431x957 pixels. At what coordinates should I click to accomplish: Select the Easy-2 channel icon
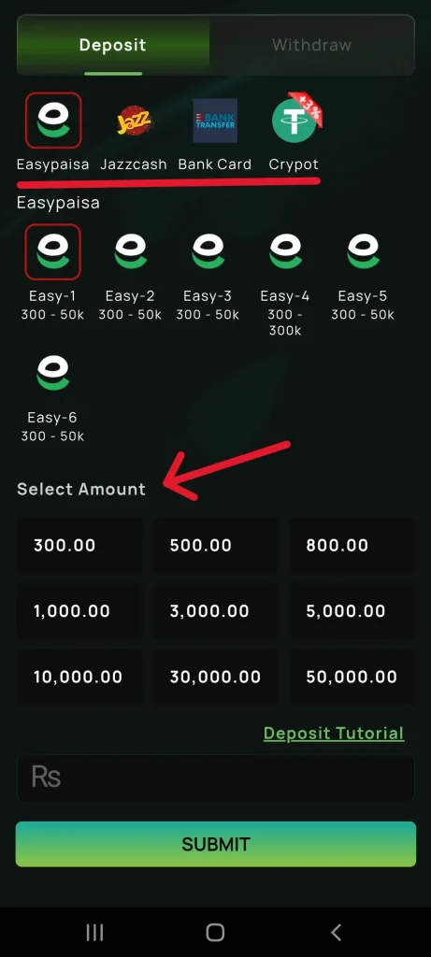(x=130, y=252)
